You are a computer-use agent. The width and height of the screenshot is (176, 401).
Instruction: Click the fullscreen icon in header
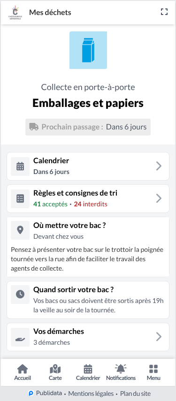pyautogui.click(x=164, y=12)
